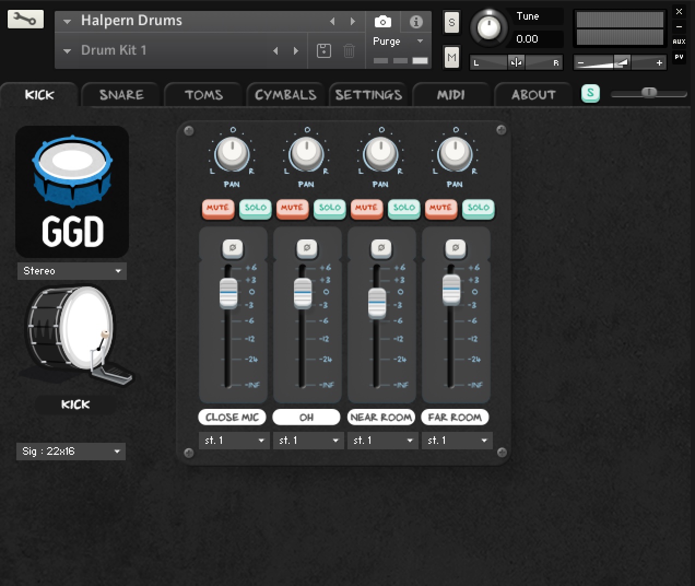
Task: Mute the Close Mic channel
Action: click(217, 208)
